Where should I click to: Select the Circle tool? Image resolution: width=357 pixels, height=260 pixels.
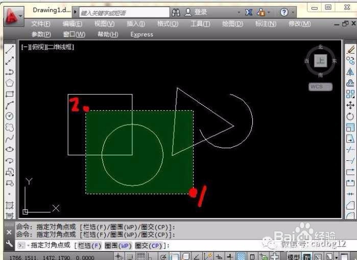pos(10,116)
